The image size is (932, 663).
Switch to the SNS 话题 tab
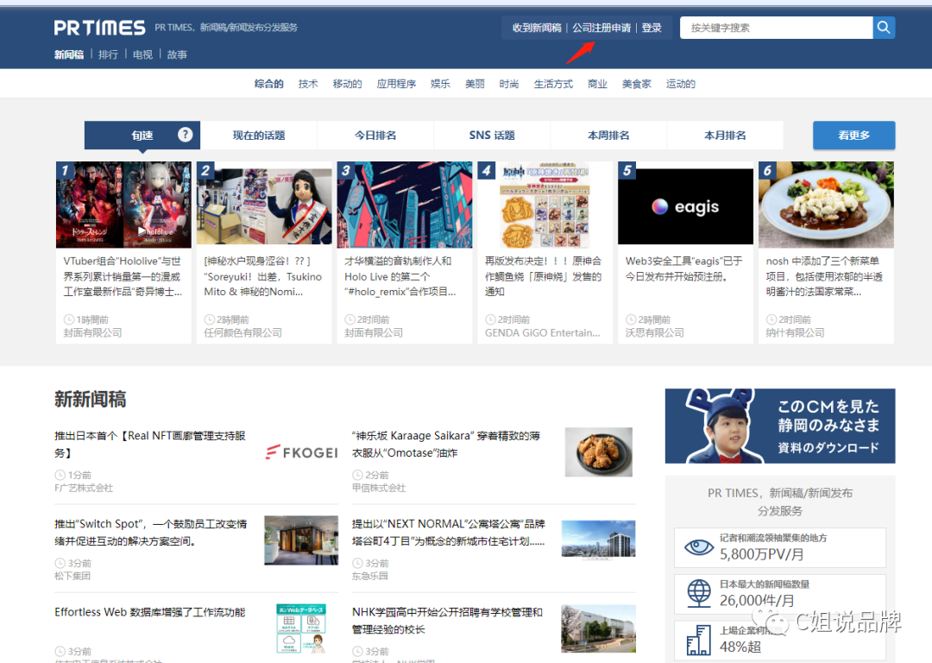pos(491,135)
